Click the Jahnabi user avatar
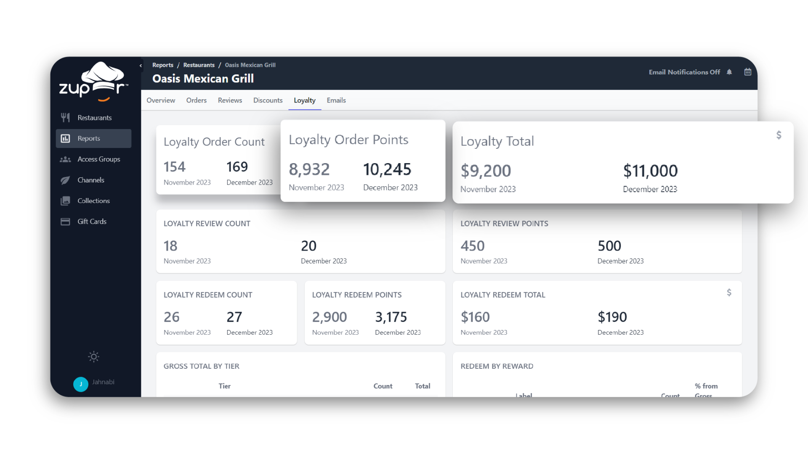Screen dimensions: 808x454 [x=81, y=384]
